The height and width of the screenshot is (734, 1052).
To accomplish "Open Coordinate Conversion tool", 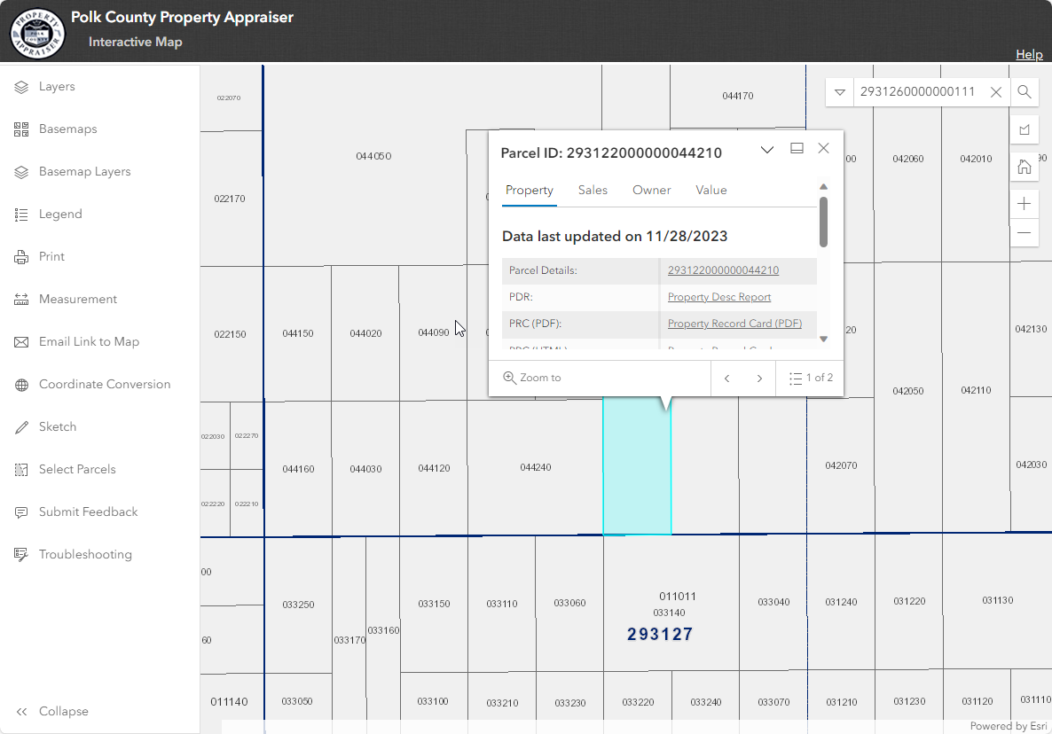I will coord(106,384).
